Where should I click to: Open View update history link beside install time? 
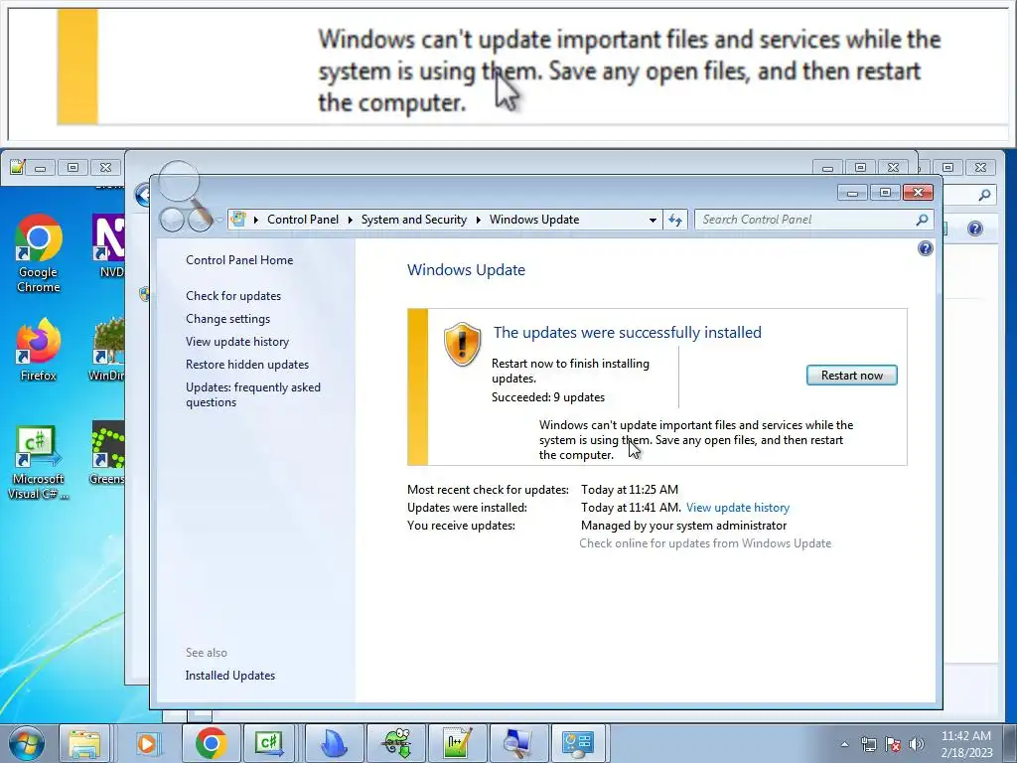[x=738, y=508]
